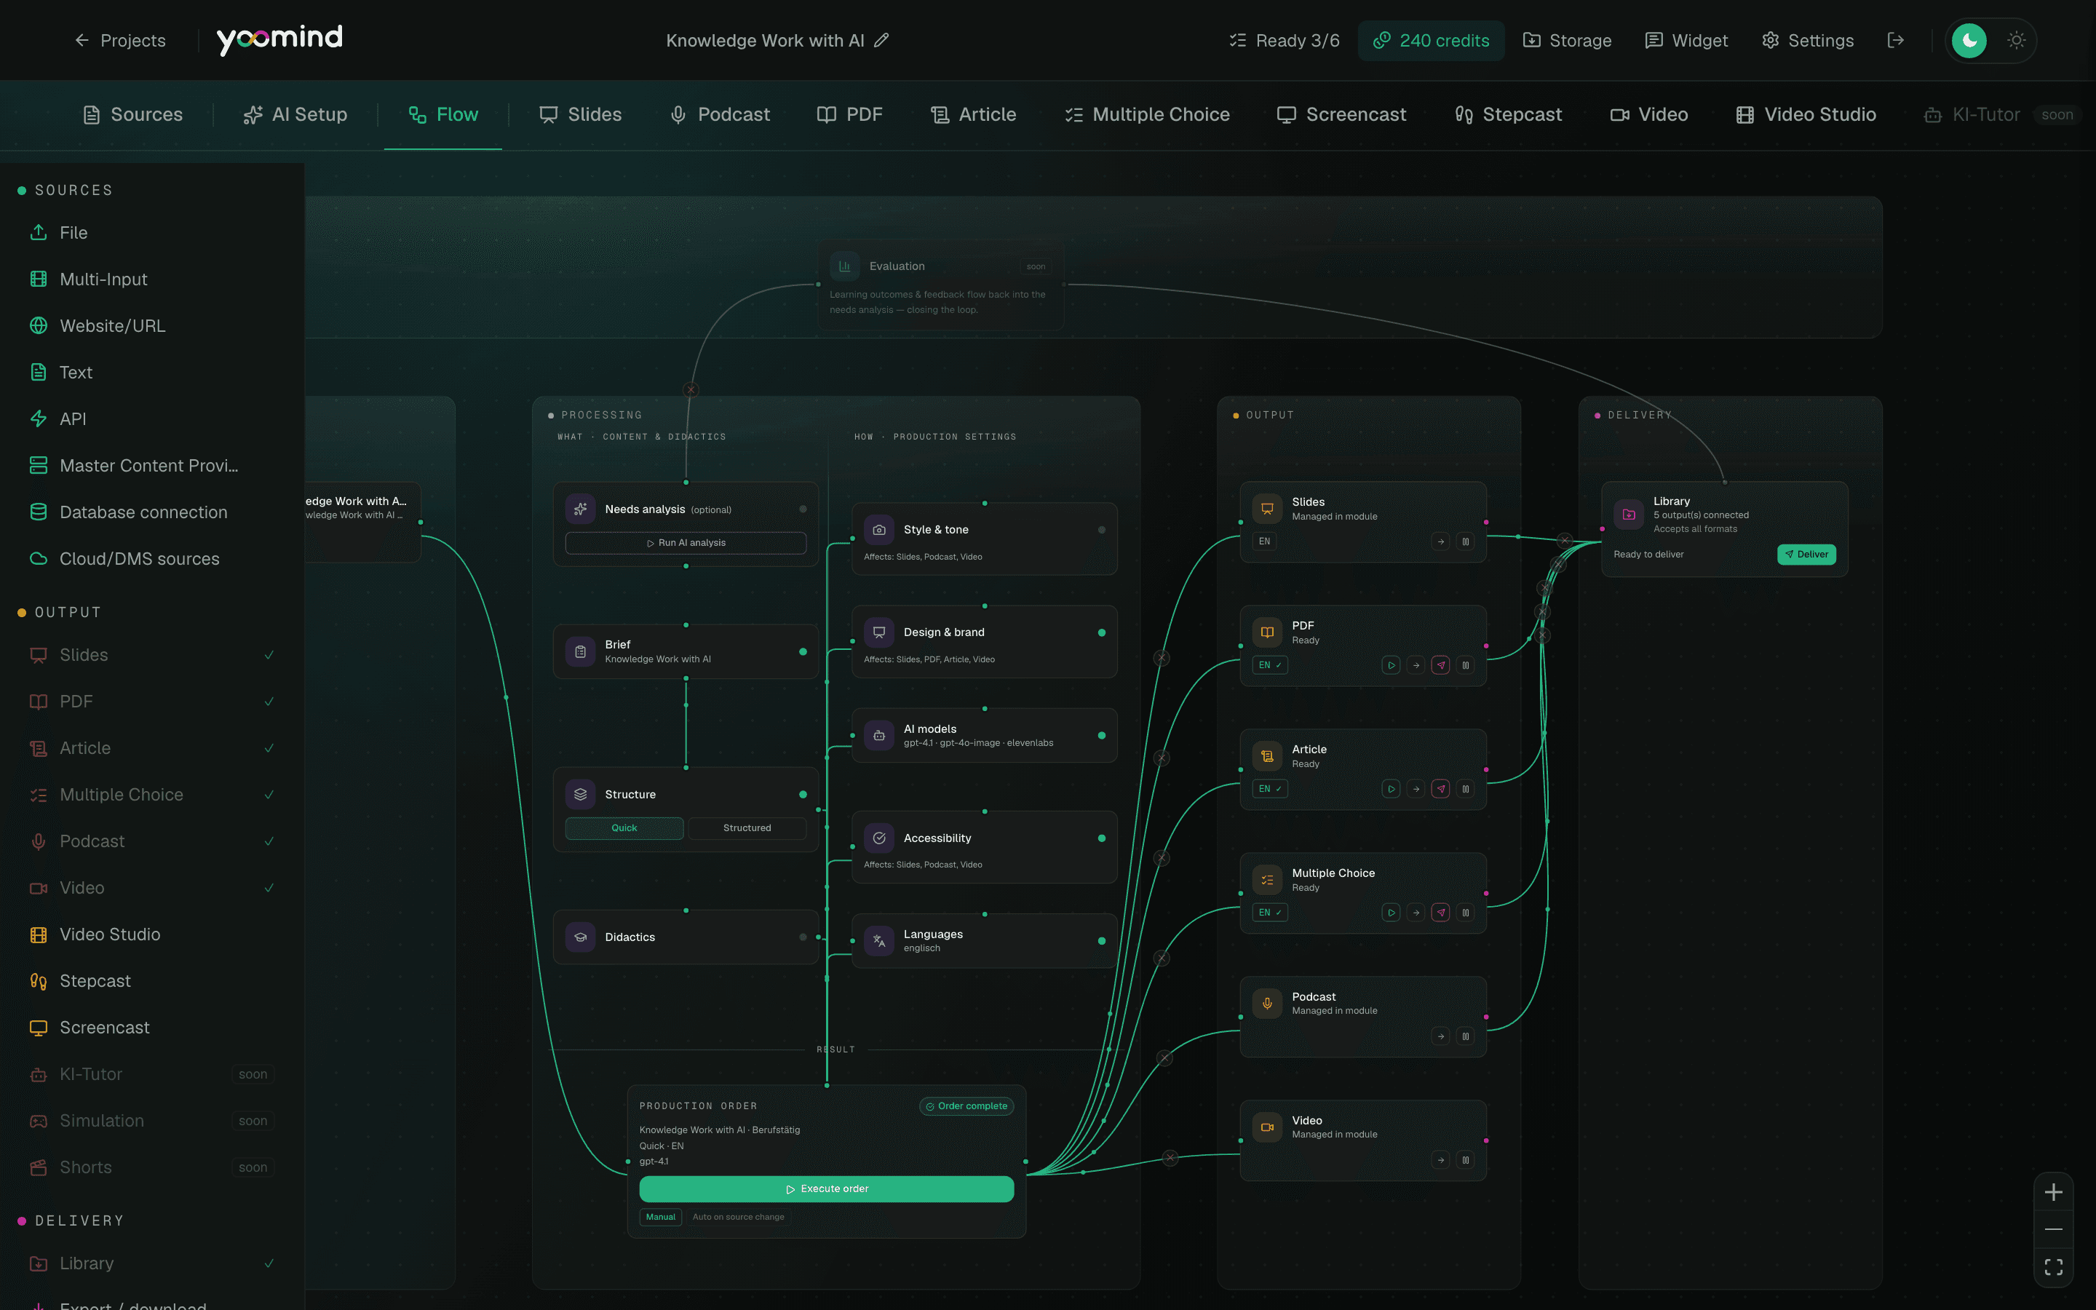The width and height of the screenshot is (2096, 1310).
Task: Open the Sources tab
Action: point(132,114)
